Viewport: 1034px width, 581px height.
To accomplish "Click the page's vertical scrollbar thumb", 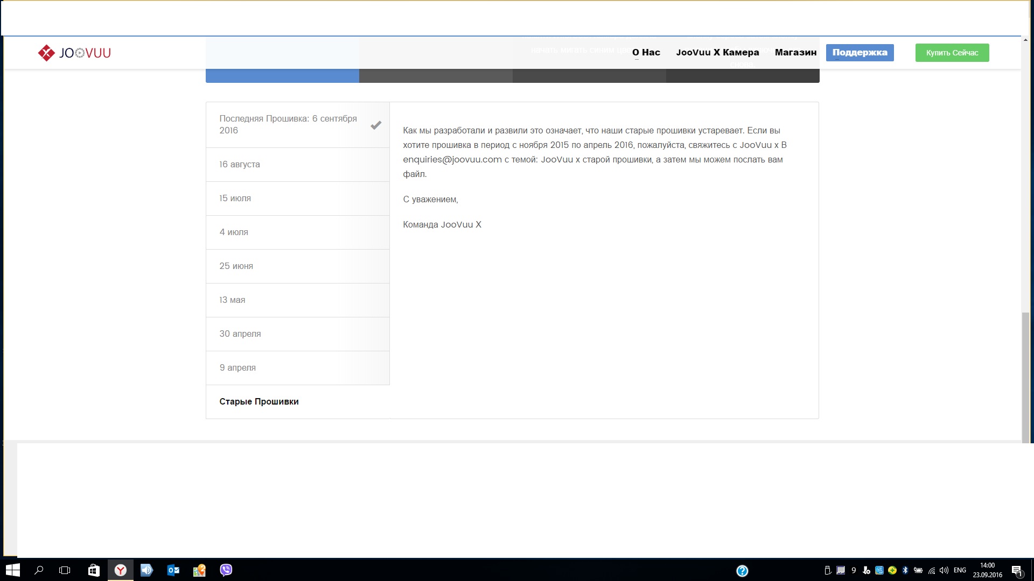I will click(1025, 377).
